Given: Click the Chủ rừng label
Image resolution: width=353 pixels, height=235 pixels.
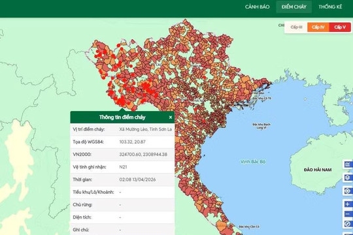Looking at the screenshot, I should pos(82,204).
